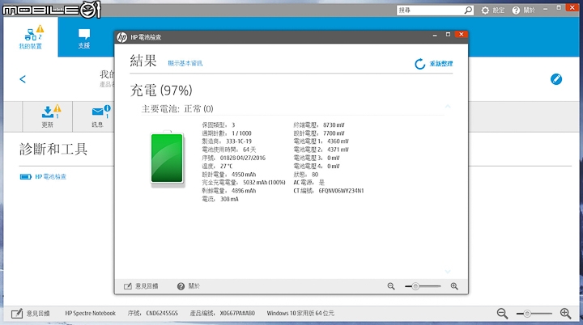The height and width of the screenshot is (325, 583).
Task: Click the feedback icon in the main window status bar
Action: tap(17, 314)
